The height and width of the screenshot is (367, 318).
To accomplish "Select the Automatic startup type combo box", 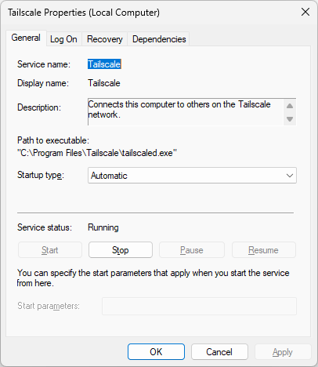I will pyautogui.click(x=192, y=176).
